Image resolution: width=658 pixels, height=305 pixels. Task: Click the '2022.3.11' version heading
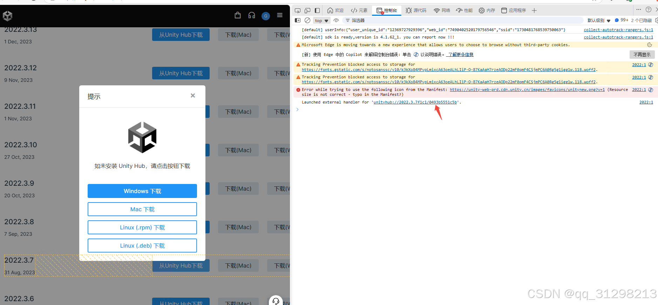(20, 106)
